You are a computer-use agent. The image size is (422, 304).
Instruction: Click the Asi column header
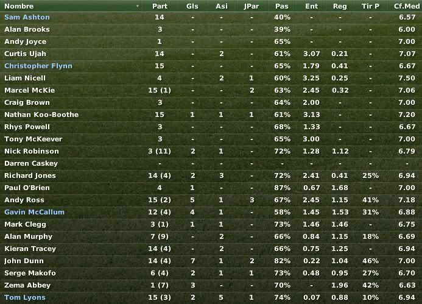(221, 6)
